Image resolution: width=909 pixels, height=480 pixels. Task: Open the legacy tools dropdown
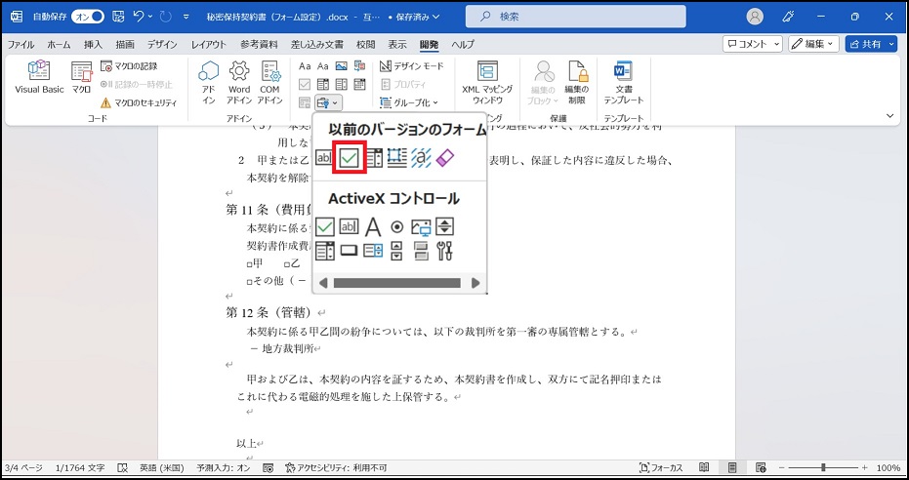328,103
